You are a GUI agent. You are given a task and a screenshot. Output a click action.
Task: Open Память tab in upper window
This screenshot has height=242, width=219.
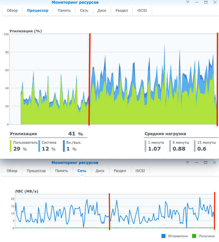pos(64,11)
